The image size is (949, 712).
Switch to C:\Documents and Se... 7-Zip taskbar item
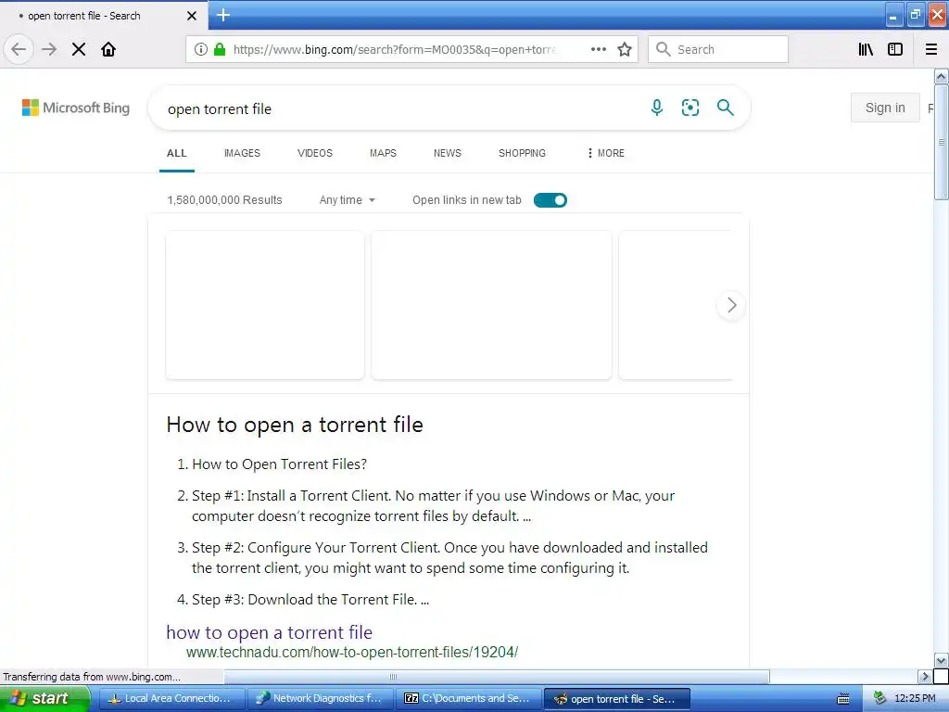[469, 698]
